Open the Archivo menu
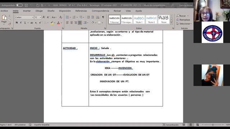The height and width of the screenshot is (129, 230). pos(4,11)
